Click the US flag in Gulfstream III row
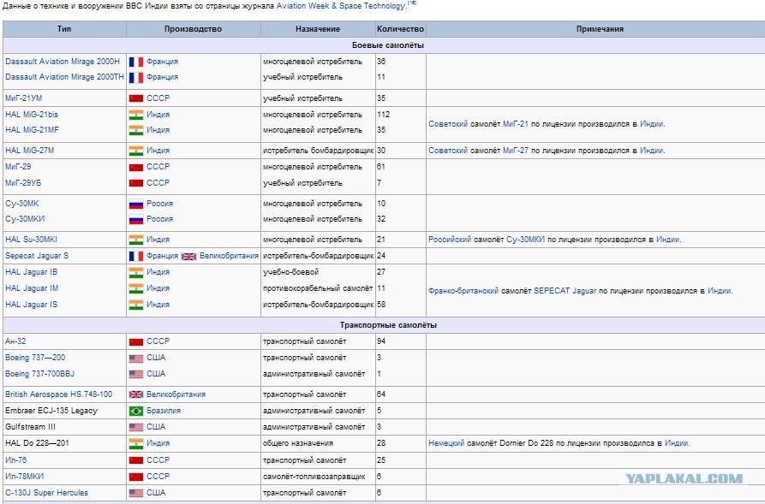 pyautogui.click(x=136, y=428)
